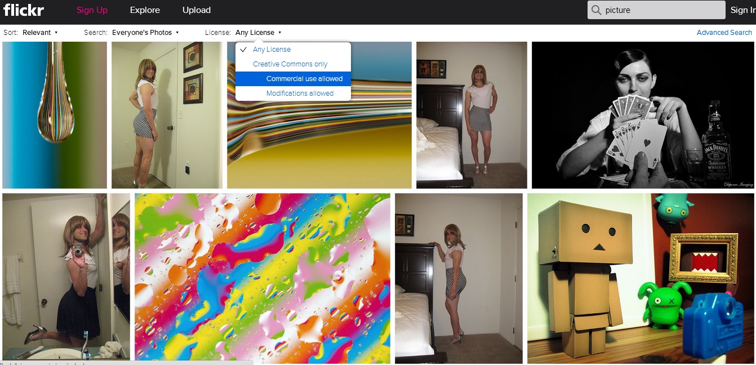The width and height of the screenshot is (756, 365).
Task: Open the Sort Relevant dropdown
Action: coord(40,33)
